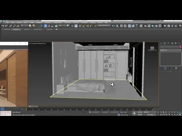Select the Select and Link tool

(x=11, y=26)
